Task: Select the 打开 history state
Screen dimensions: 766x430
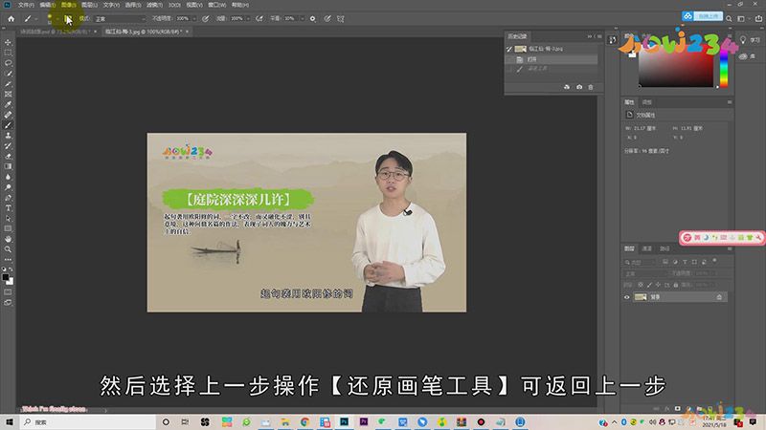Action: pyautogui.click(x=552, y=59)
